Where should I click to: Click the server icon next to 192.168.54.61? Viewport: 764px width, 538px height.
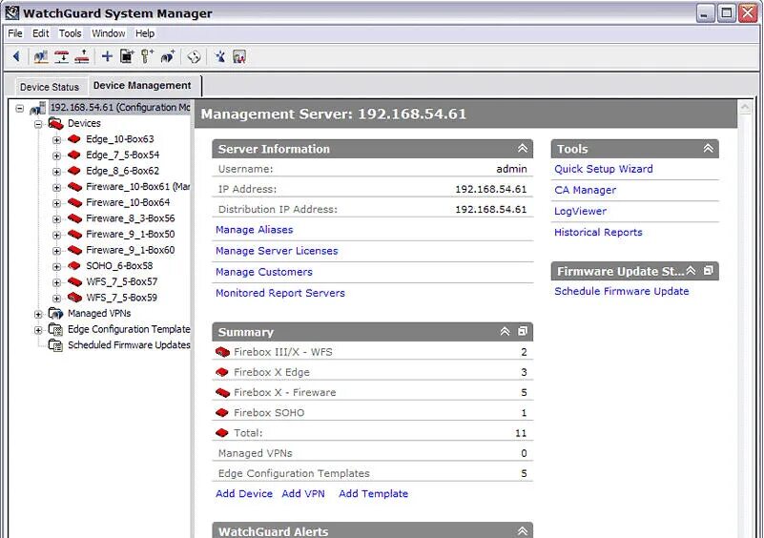[x=38, y=108]
